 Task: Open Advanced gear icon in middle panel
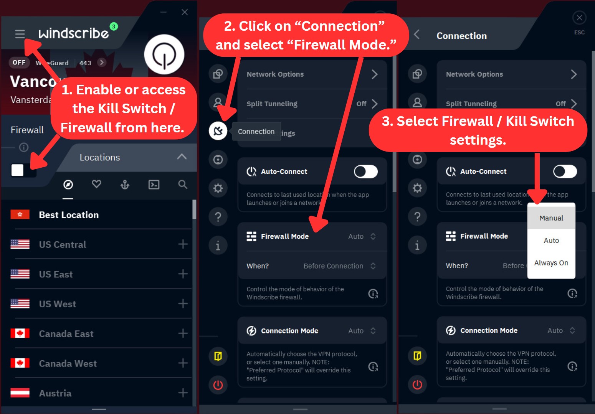(x=218, y=188)
